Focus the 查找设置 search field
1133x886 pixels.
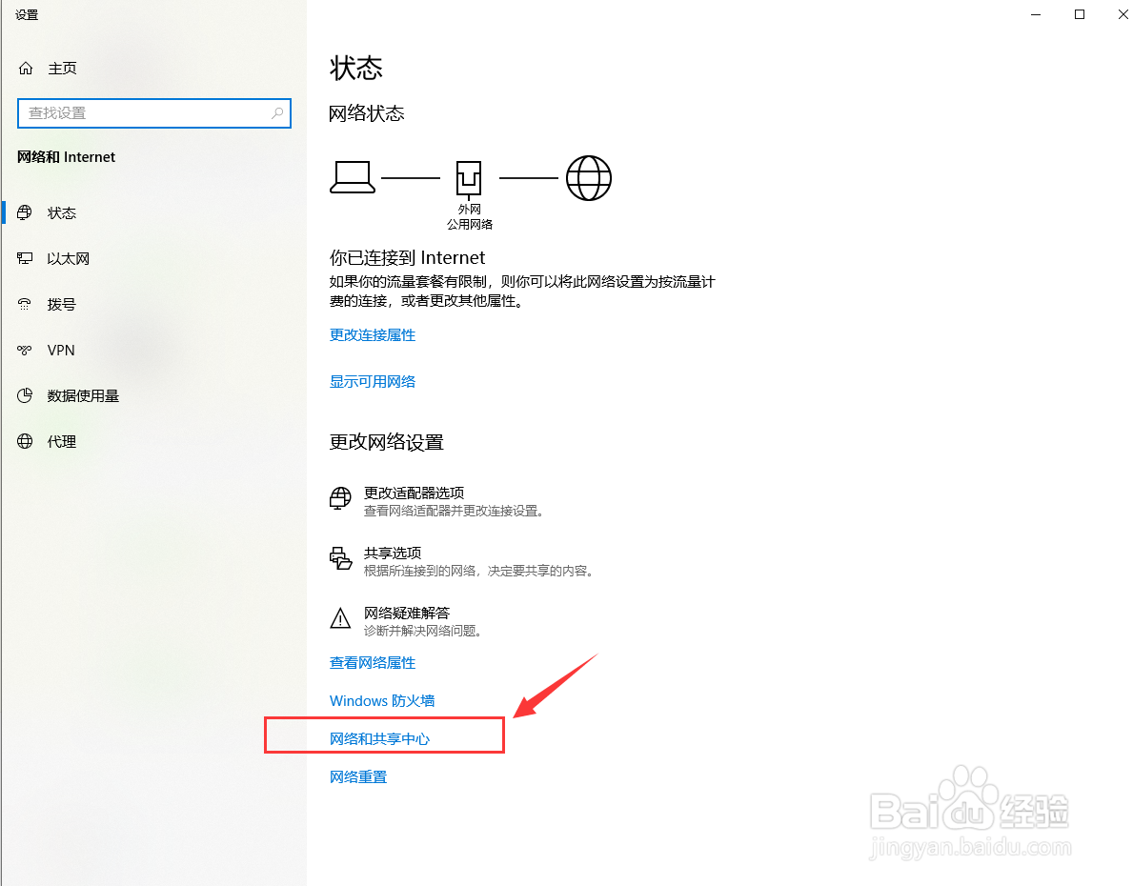(154, 113)
